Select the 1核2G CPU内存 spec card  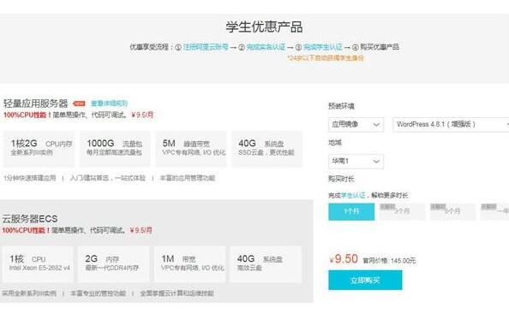(39, 149)
